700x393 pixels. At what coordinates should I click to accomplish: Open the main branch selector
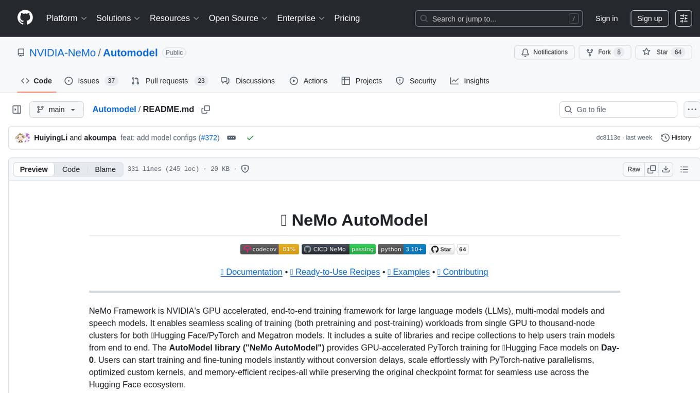pyautogui.click(x=56, y=110)
